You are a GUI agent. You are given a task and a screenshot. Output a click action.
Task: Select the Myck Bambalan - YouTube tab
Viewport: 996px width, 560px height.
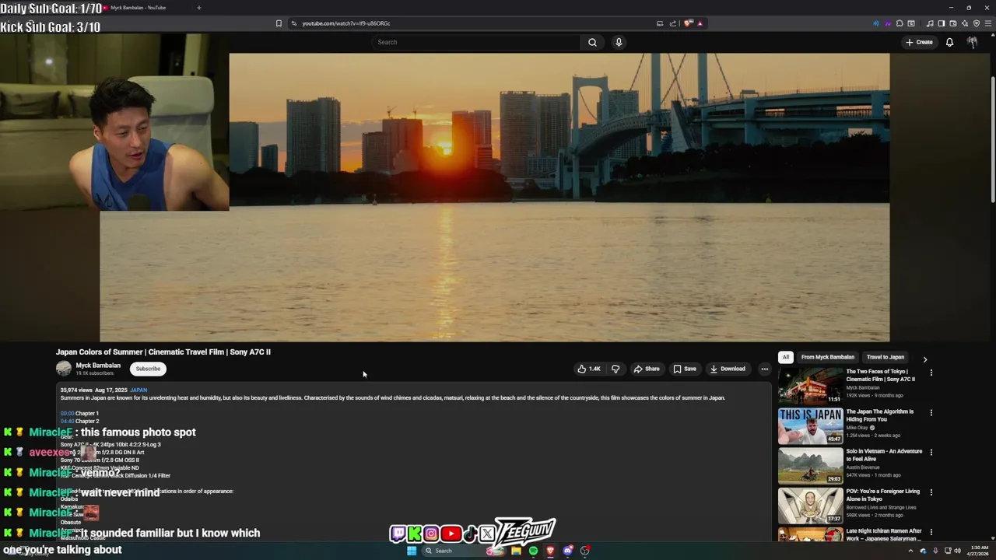pos(139,8)
